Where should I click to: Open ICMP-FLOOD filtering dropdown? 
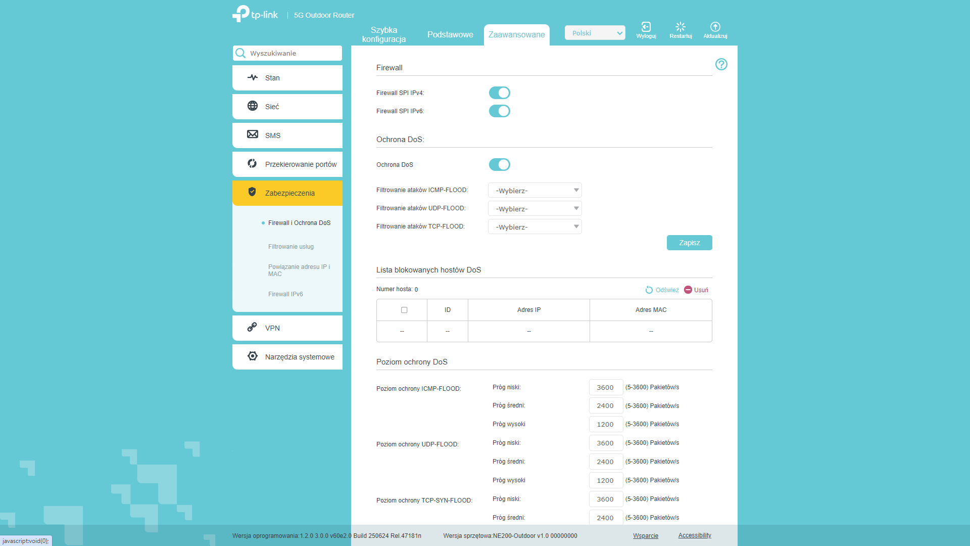(535, 191)
